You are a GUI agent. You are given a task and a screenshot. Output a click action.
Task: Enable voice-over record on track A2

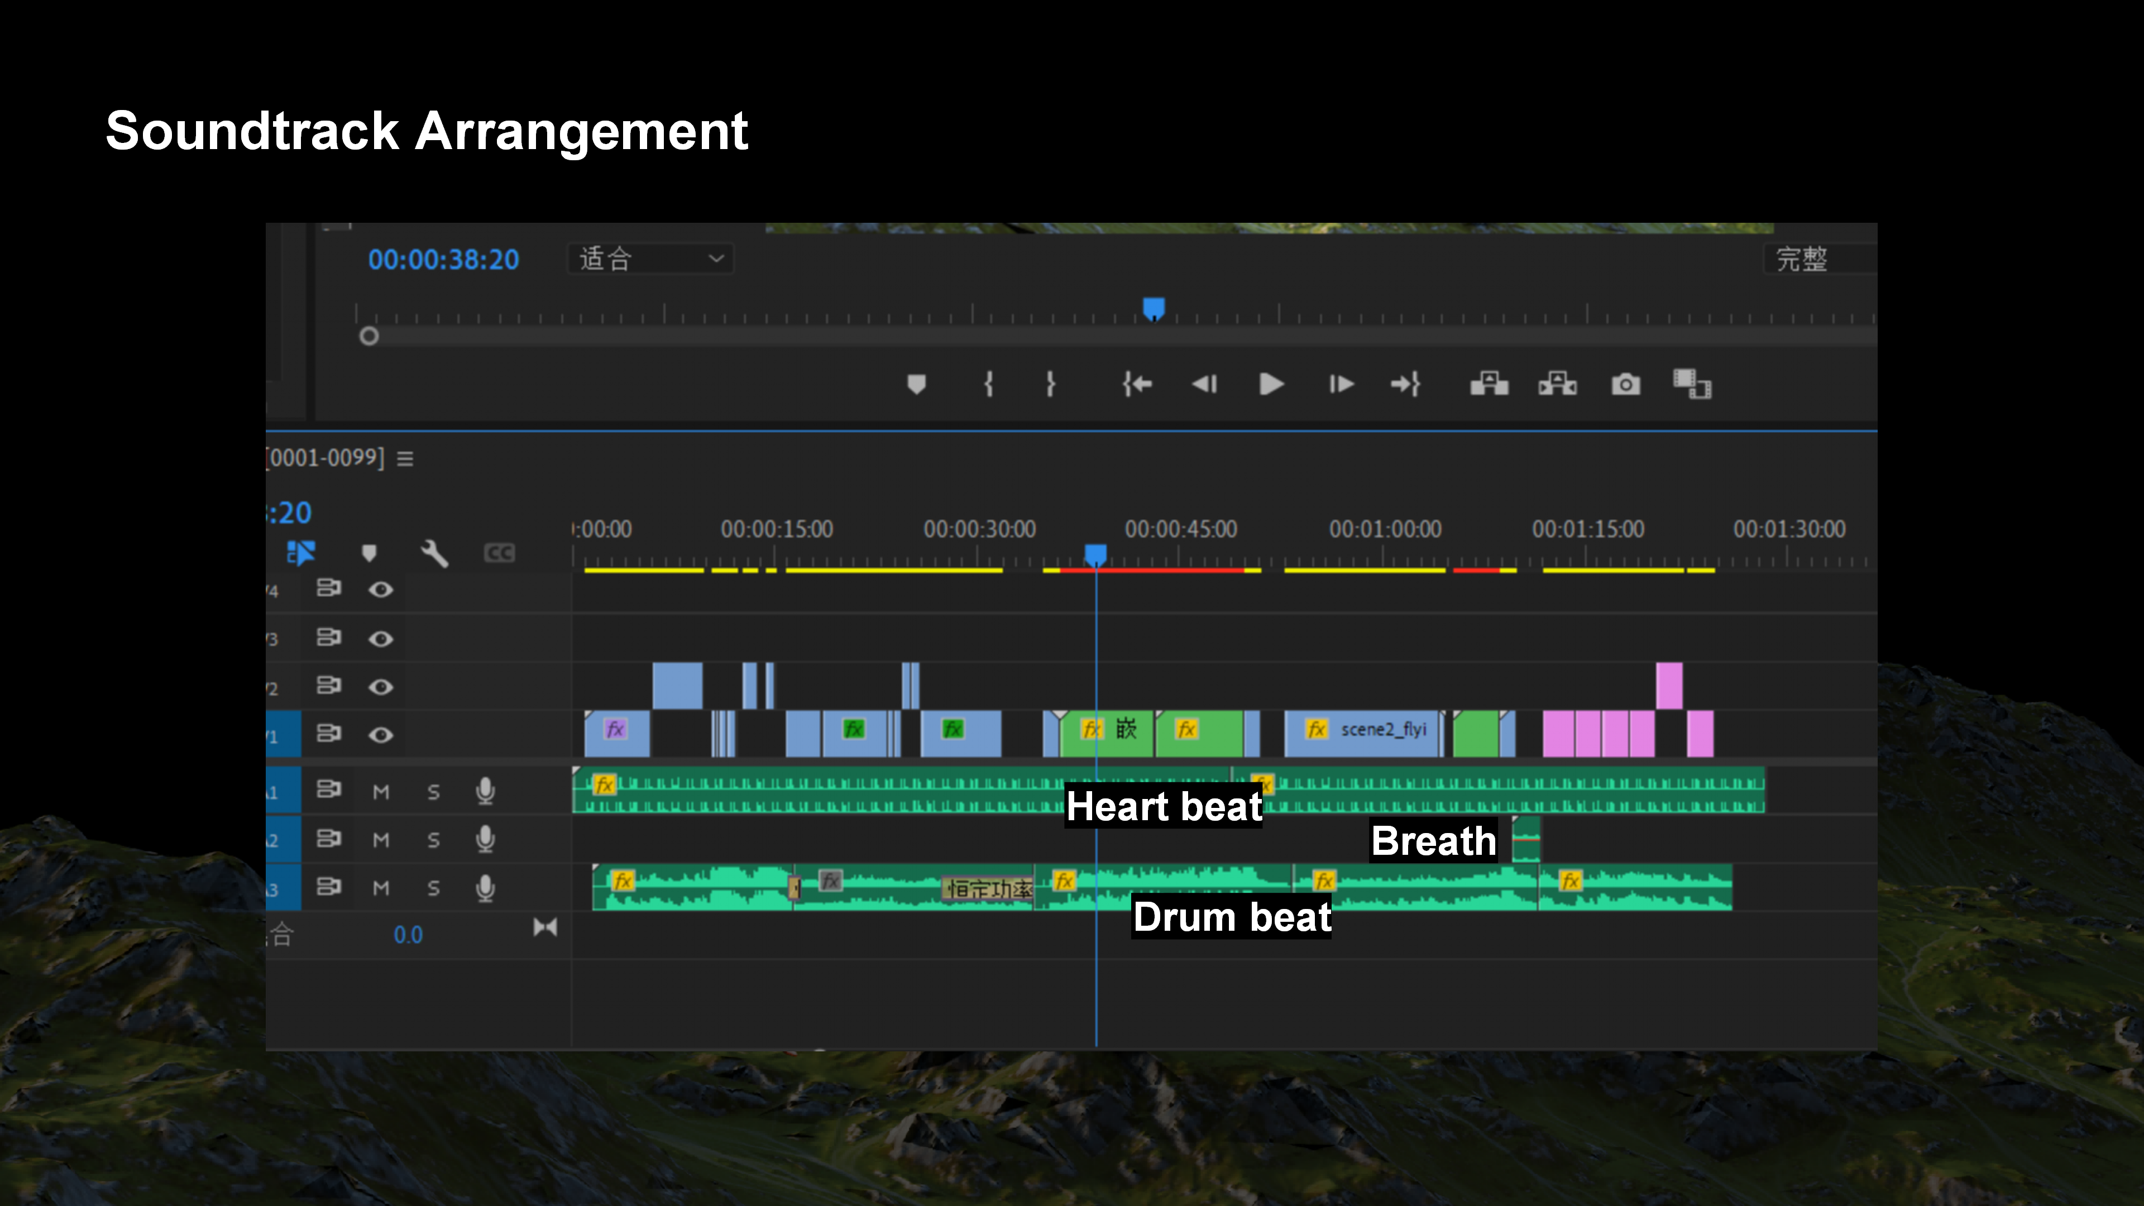click(485, 839)
